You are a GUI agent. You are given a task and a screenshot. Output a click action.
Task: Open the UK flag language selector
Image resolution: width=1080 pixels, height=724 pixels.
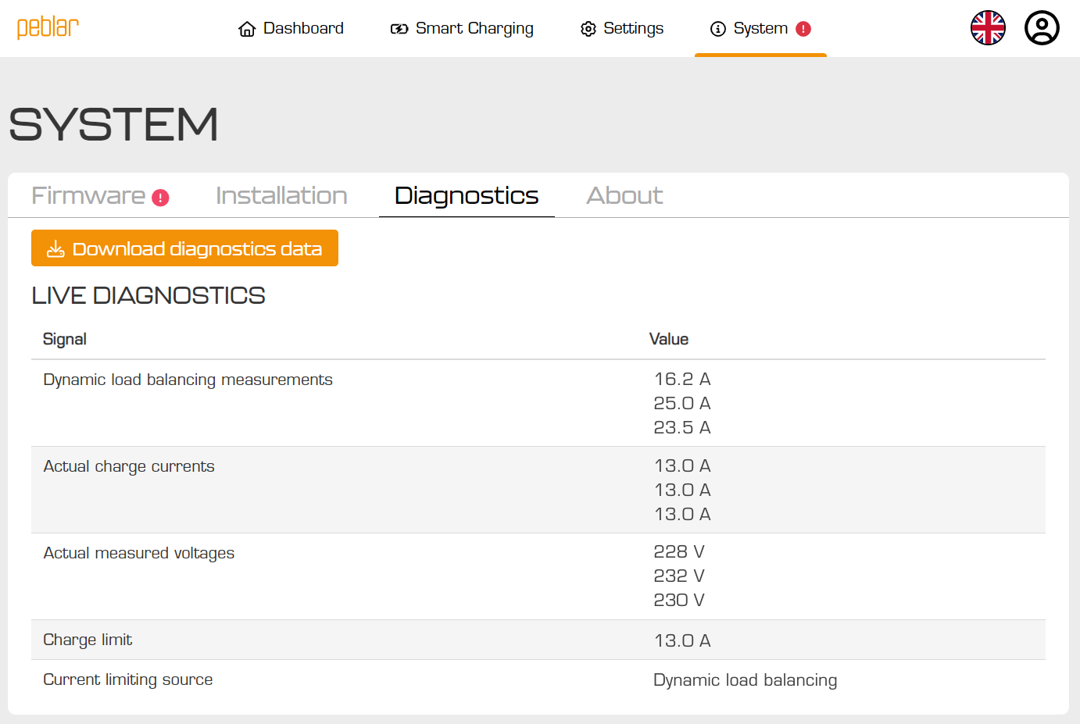988,28
